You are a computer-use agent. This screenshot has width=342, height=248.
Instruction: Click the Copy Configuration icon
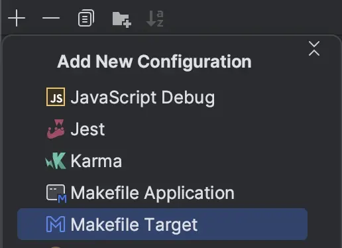86,18
